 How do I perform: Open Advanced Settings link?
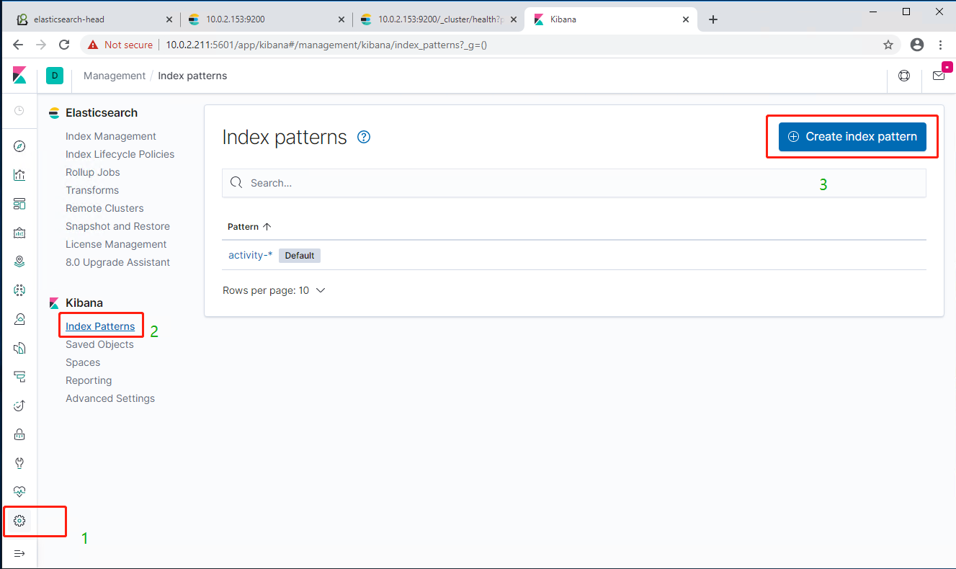tap(110, 398)
